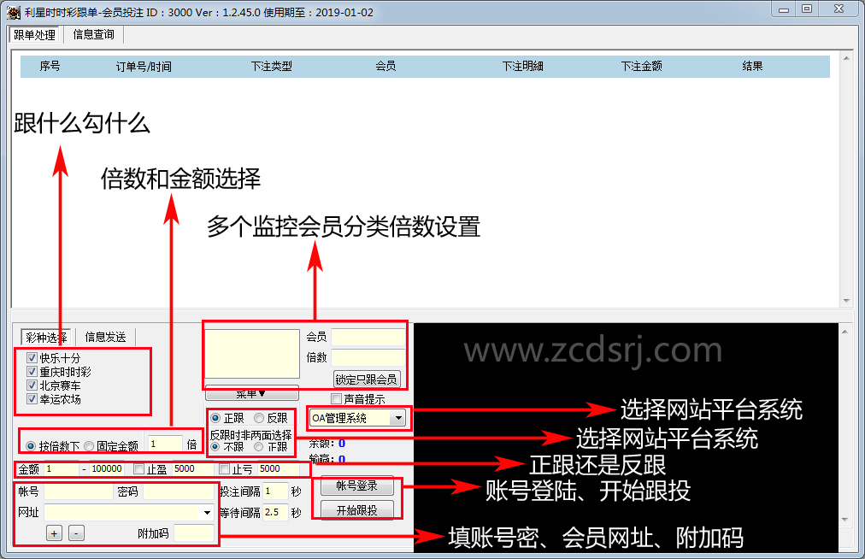The height and width of the screenshot is (559, 865).
Task: Click the 开始跟投 button
Action: point(357,510)
